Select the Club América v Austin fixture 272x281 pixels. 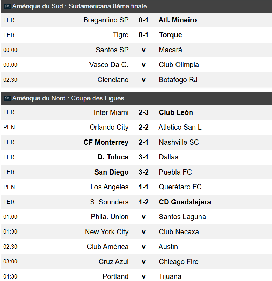coord(137,247)
